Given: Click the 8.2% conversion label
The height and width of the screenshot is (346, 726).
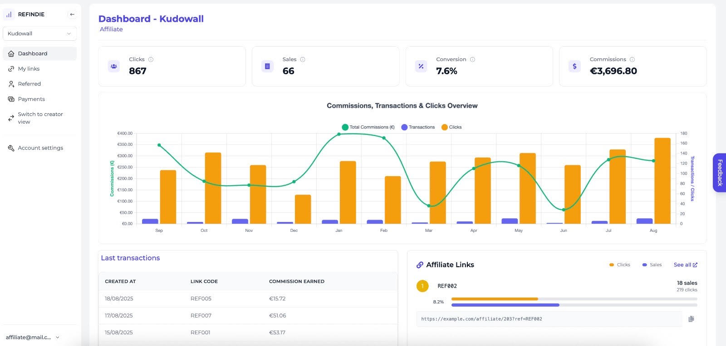Looking at the screenshot, I should 438,302.
